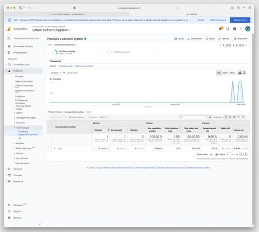Open the date range 1. 1. 2022 - 2. 4. 2022 dropdown
Screen dimensions: 259x232
(233, 45)
